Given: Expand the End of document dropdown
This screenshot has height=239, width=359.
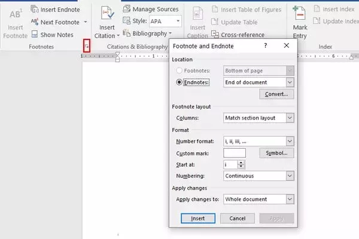Looking at the screenshot, I should pyautogui.click(x=290, y=82).
